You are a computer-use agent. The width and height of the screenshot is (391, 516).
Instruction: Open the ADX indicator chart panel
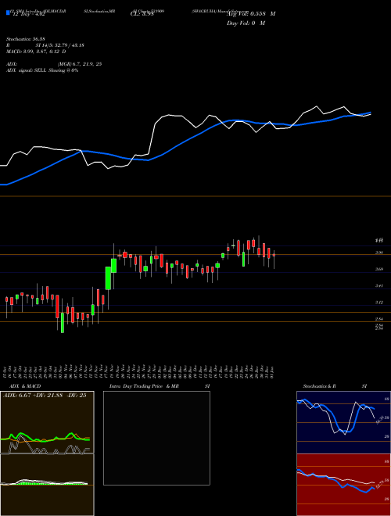coord(47,422)
